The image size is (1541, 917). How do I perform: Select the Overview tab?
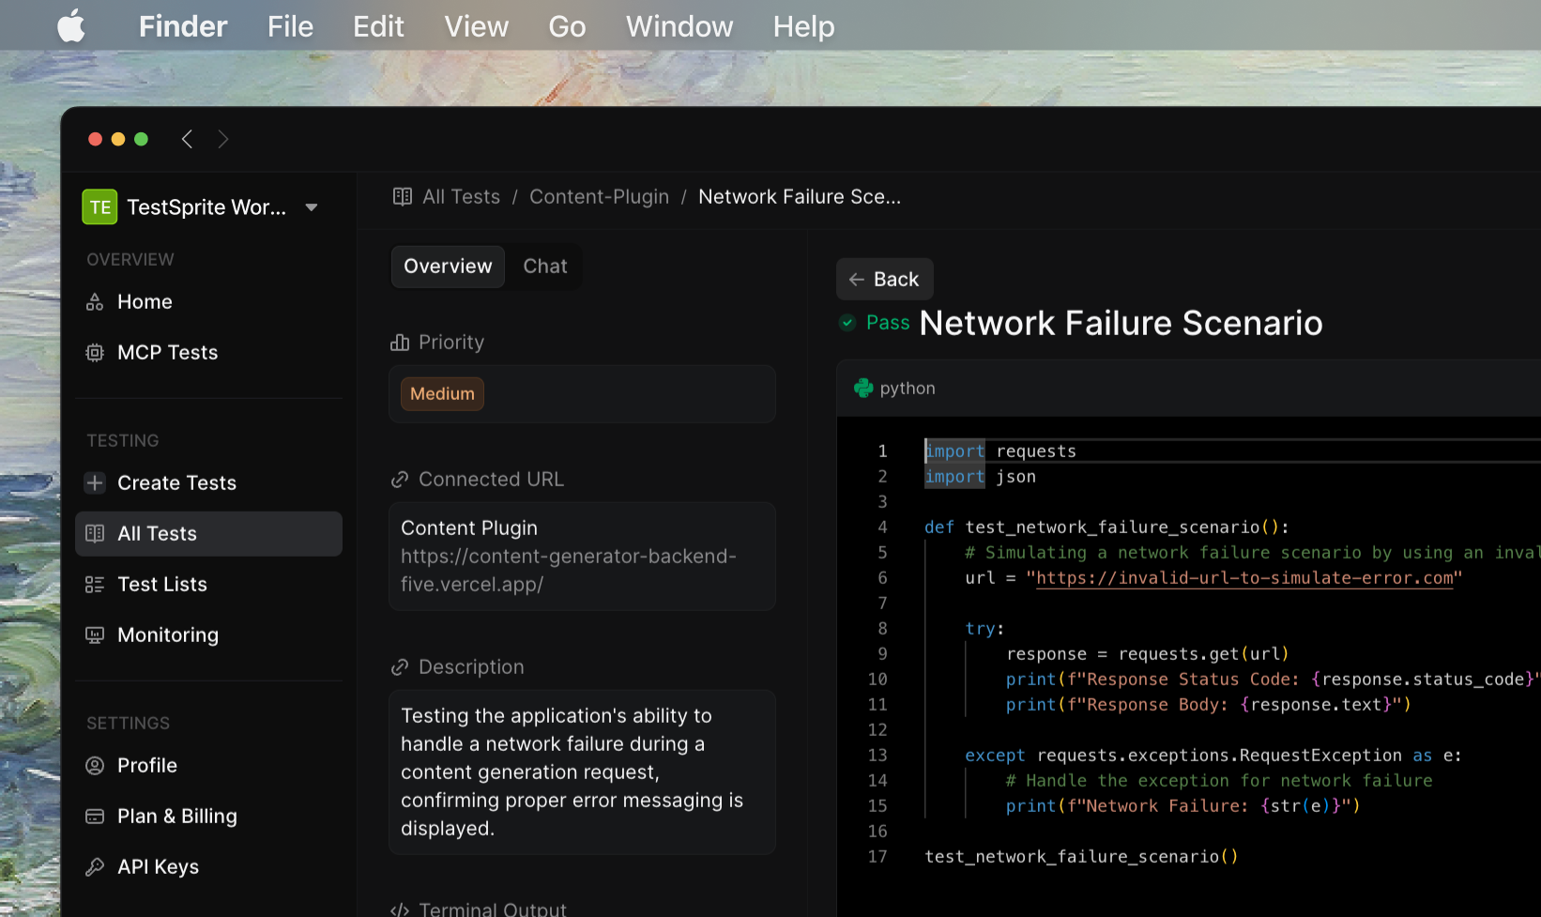[448, 267]
